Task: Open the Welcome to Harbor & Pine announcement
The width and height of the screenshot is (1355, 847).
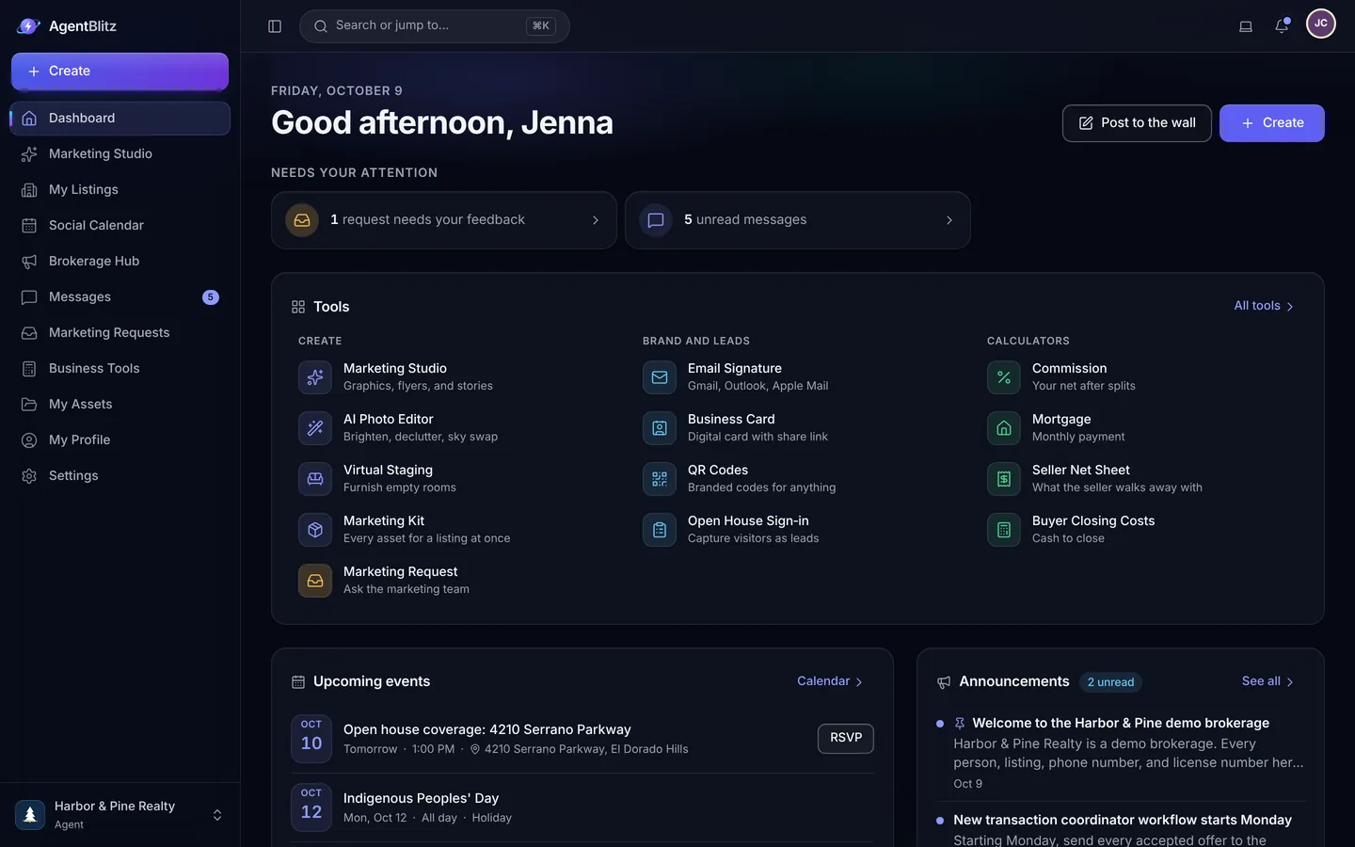Action: [1121, 753]
